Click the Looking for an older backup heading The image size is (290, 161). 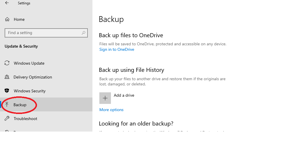(136, 123)
